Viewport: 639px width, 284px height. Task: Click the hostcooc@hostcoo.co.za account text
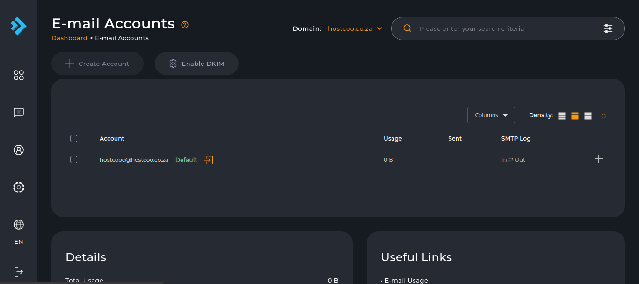click(x=134, y=160)
